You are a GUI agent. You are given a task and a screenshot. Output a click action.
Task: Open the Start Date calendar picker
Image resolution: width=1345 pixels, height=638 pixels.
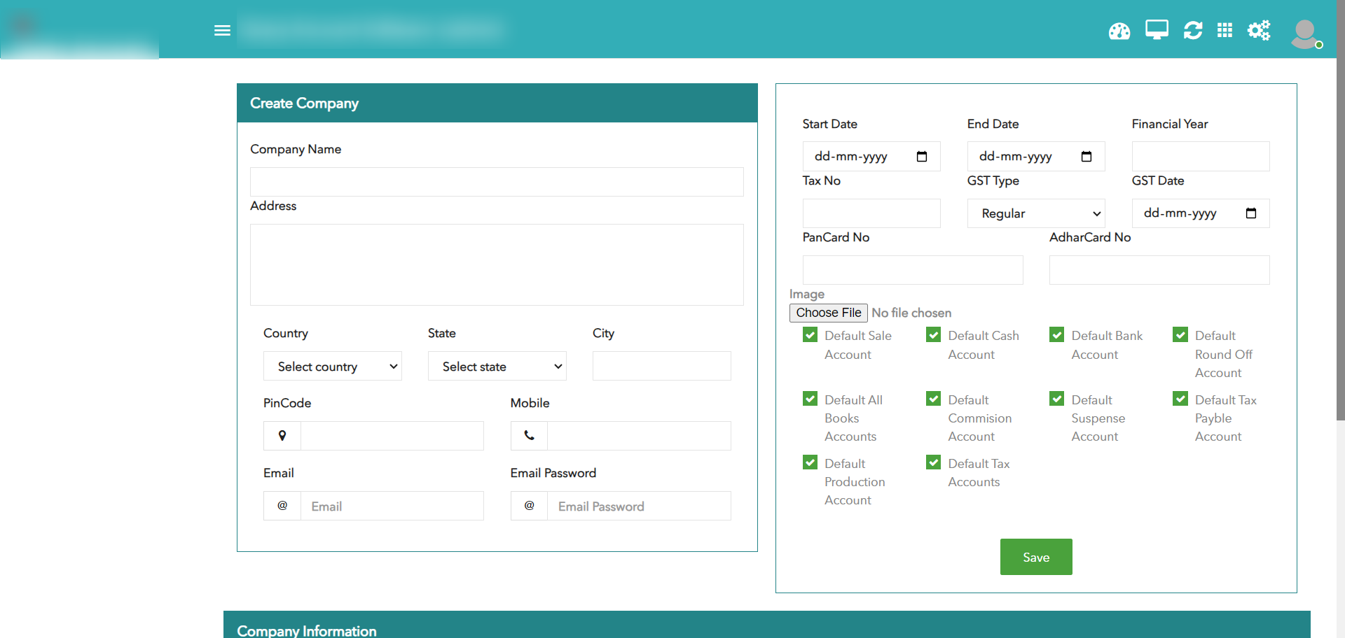922,157
